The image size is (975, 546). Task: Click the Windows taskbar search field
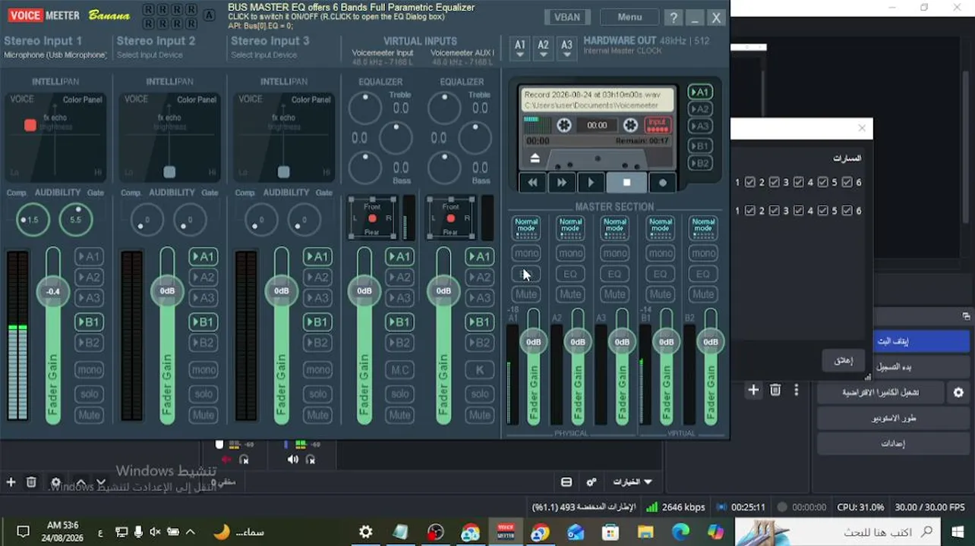[x=838, y=532]
